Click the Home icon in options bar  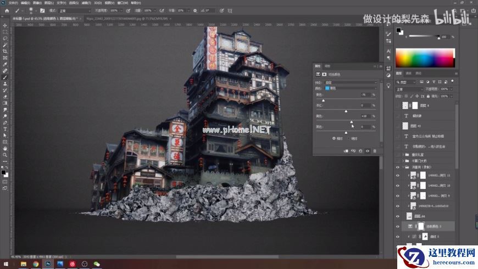click(x=7, y=10)
